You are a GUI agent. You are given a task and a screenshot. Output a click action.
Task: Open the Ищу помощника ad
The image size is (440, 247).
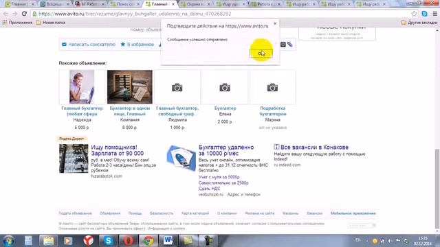coord(118,150)
